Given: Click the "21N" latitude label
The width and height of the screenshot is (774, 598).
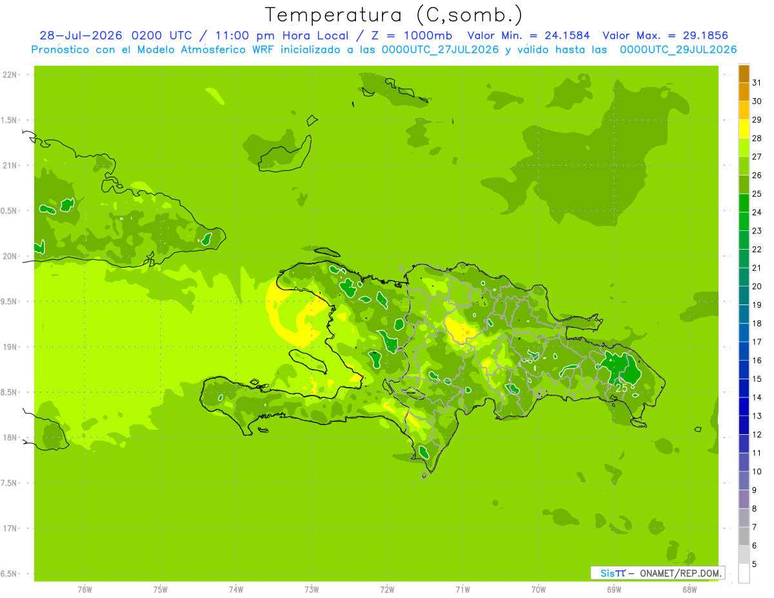Looking at the screenshot, I should (x=9, y=166).
